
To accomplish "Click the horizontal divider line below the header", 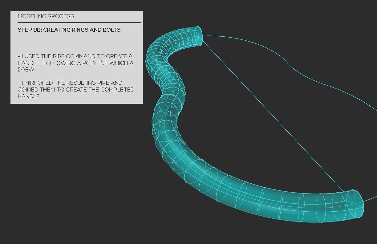I will (79, 23).
